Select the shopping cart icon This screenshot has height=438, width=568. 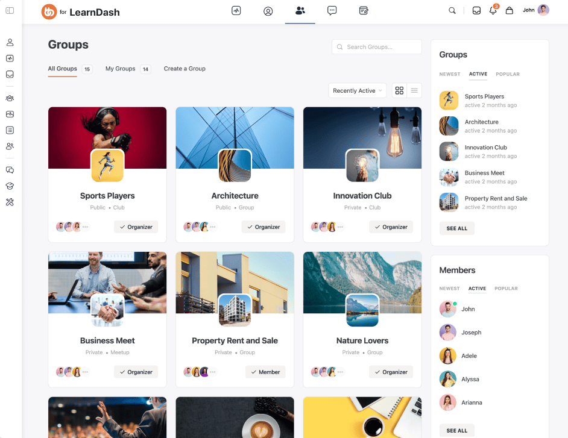508,10
